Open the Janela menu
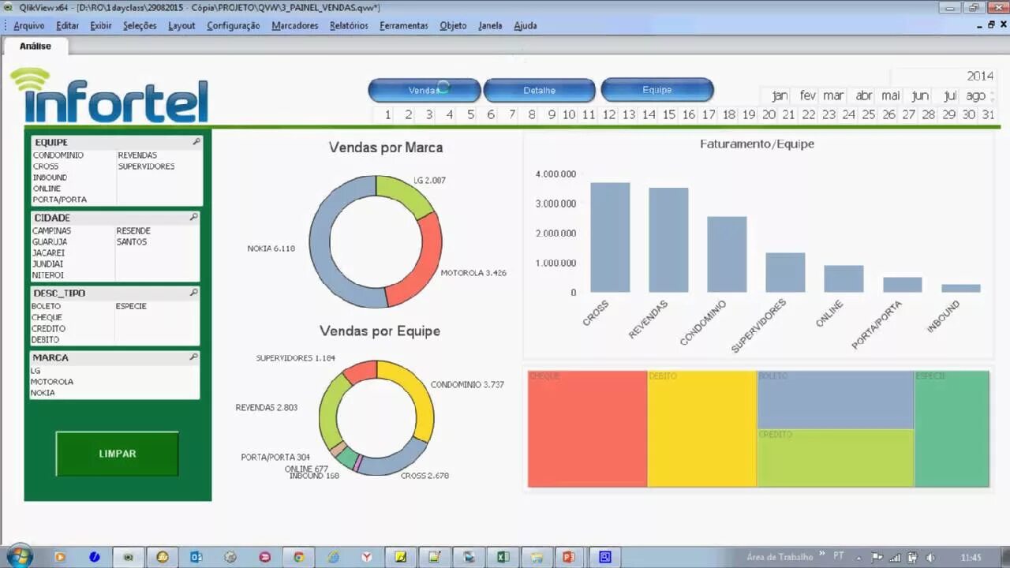This screenshot has height=568, width=1010. pos(490,25)
